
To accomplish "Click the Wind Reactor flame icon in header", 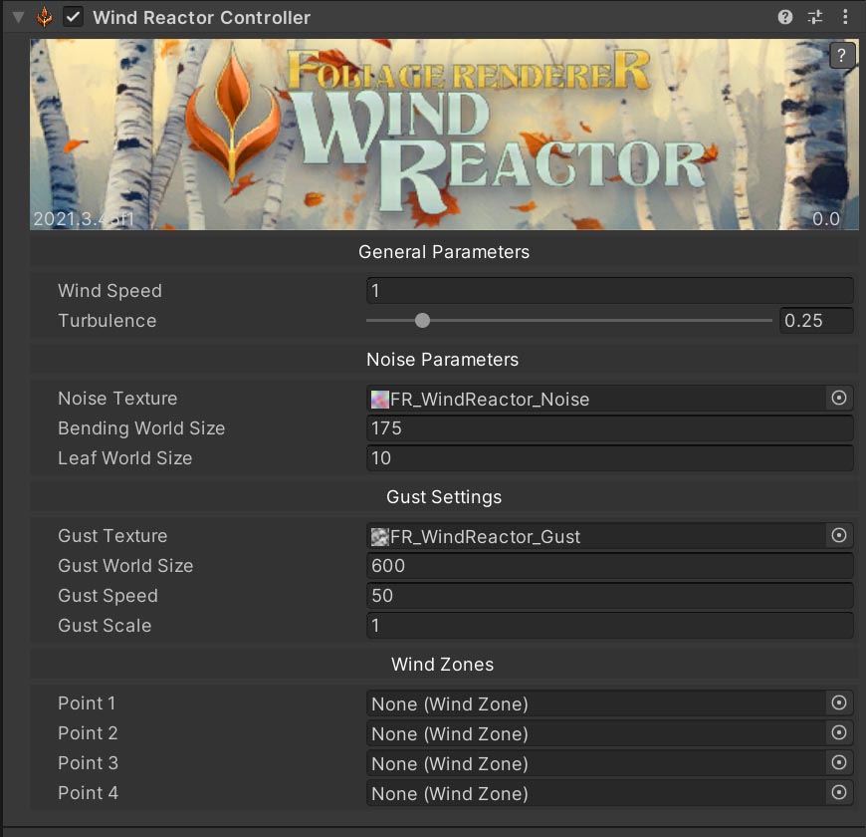I will (45, 17).
